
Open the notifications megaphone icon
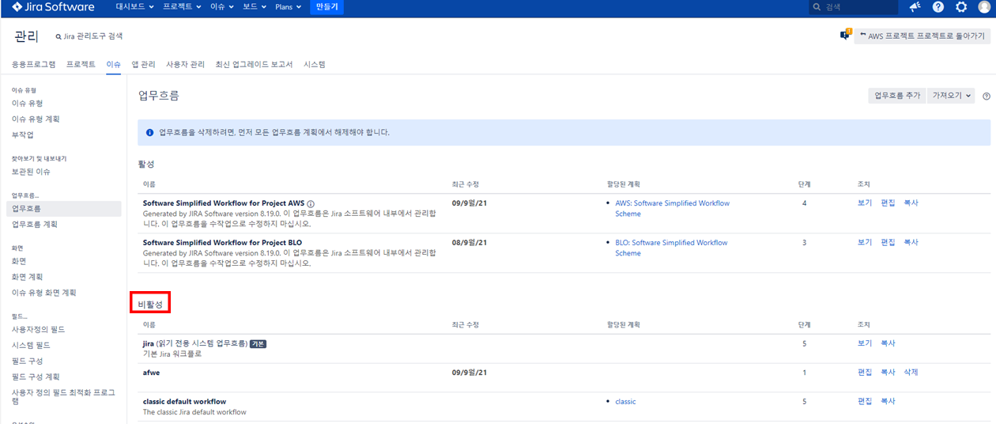click(915, 7)
